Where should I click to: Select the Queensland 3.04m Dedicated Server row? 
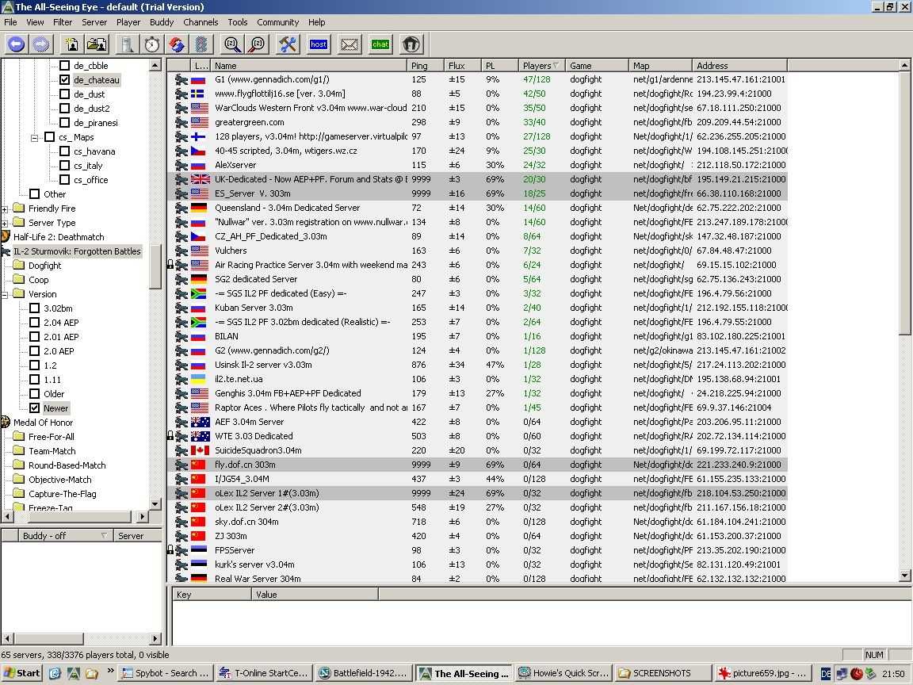click(x=287, y=208)
